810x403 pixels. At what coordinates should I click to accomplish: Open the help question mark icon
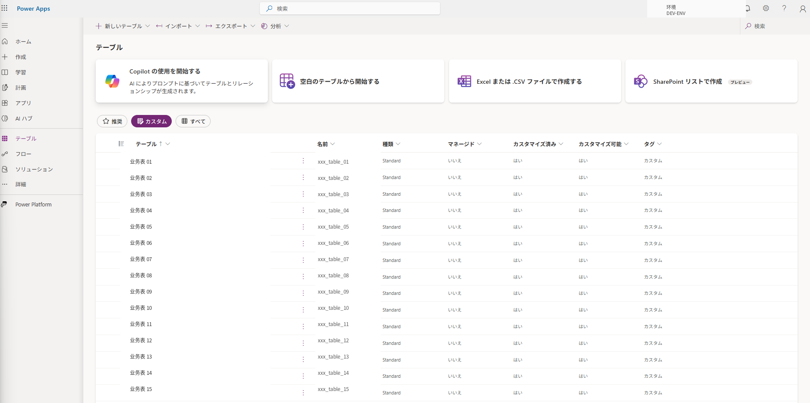click(784, 8)
